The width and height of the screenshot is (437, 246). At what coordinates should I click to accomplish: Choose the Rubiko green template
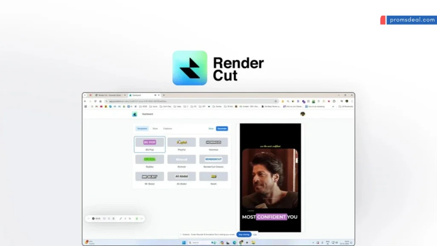[149, 159]
